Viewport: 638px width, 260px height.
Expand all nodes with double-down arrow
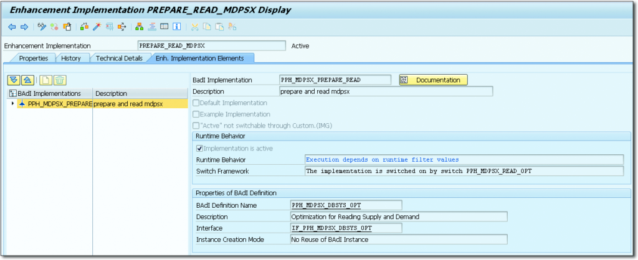click(15, 80)
